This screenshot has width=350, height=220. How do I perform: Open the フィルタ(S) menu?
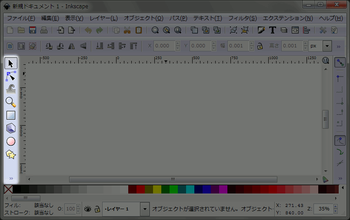tap(243, 18)
